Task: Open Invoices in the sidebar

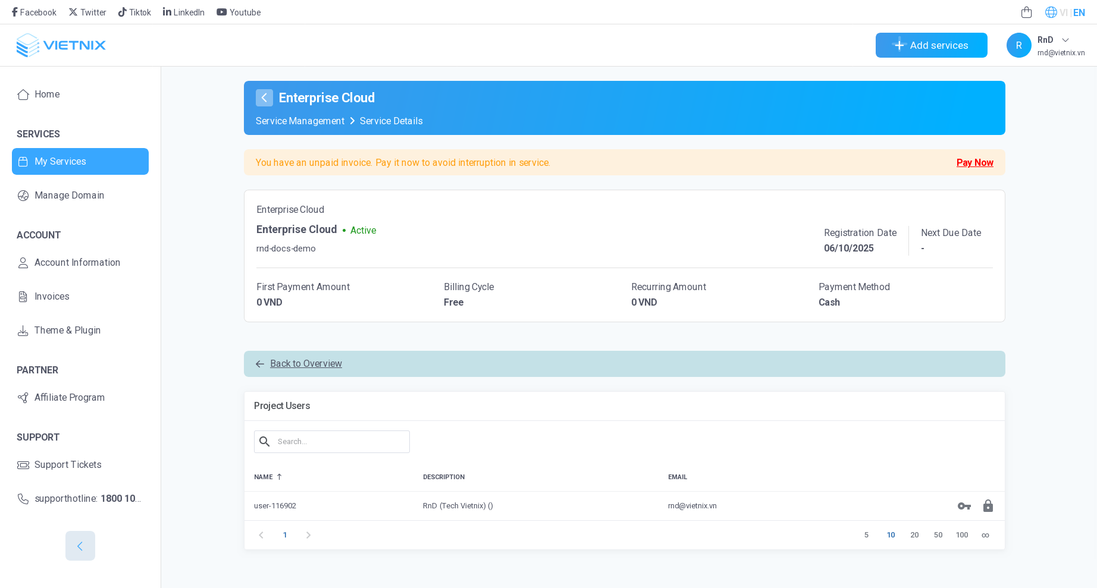Action: [x=52, y=297]
